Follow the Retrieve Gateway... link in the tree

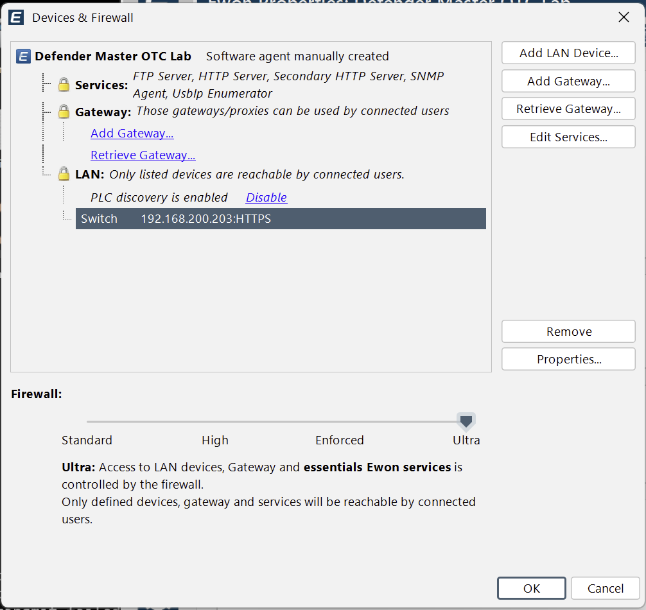click(x=143, y=155)
